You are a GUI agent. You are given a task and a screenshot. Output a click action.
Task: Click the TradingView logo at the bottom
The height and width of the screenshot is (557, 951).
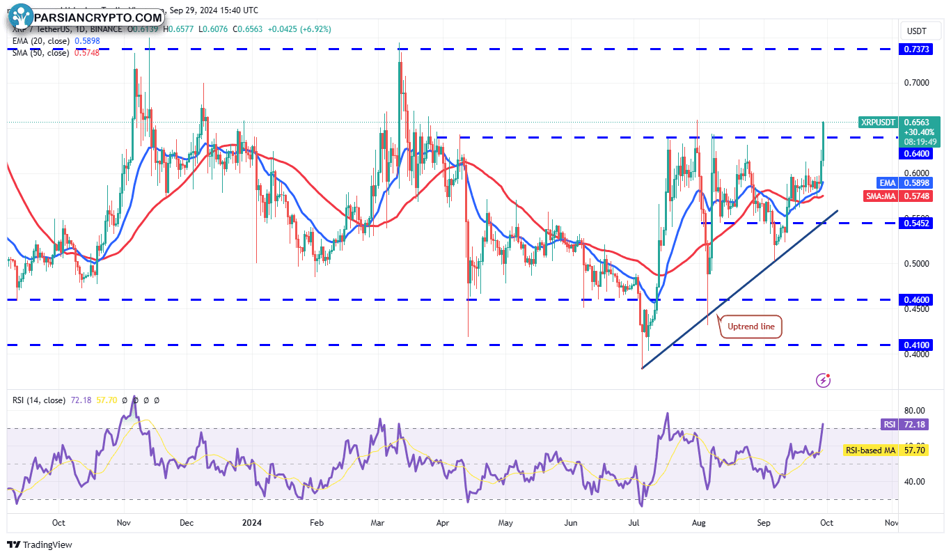[x=40, y=544]
